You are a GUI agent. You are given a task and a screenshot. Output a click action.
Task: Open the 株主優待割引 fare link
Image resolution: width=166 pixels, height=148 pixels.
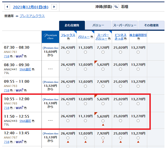[x=138, y=35]
